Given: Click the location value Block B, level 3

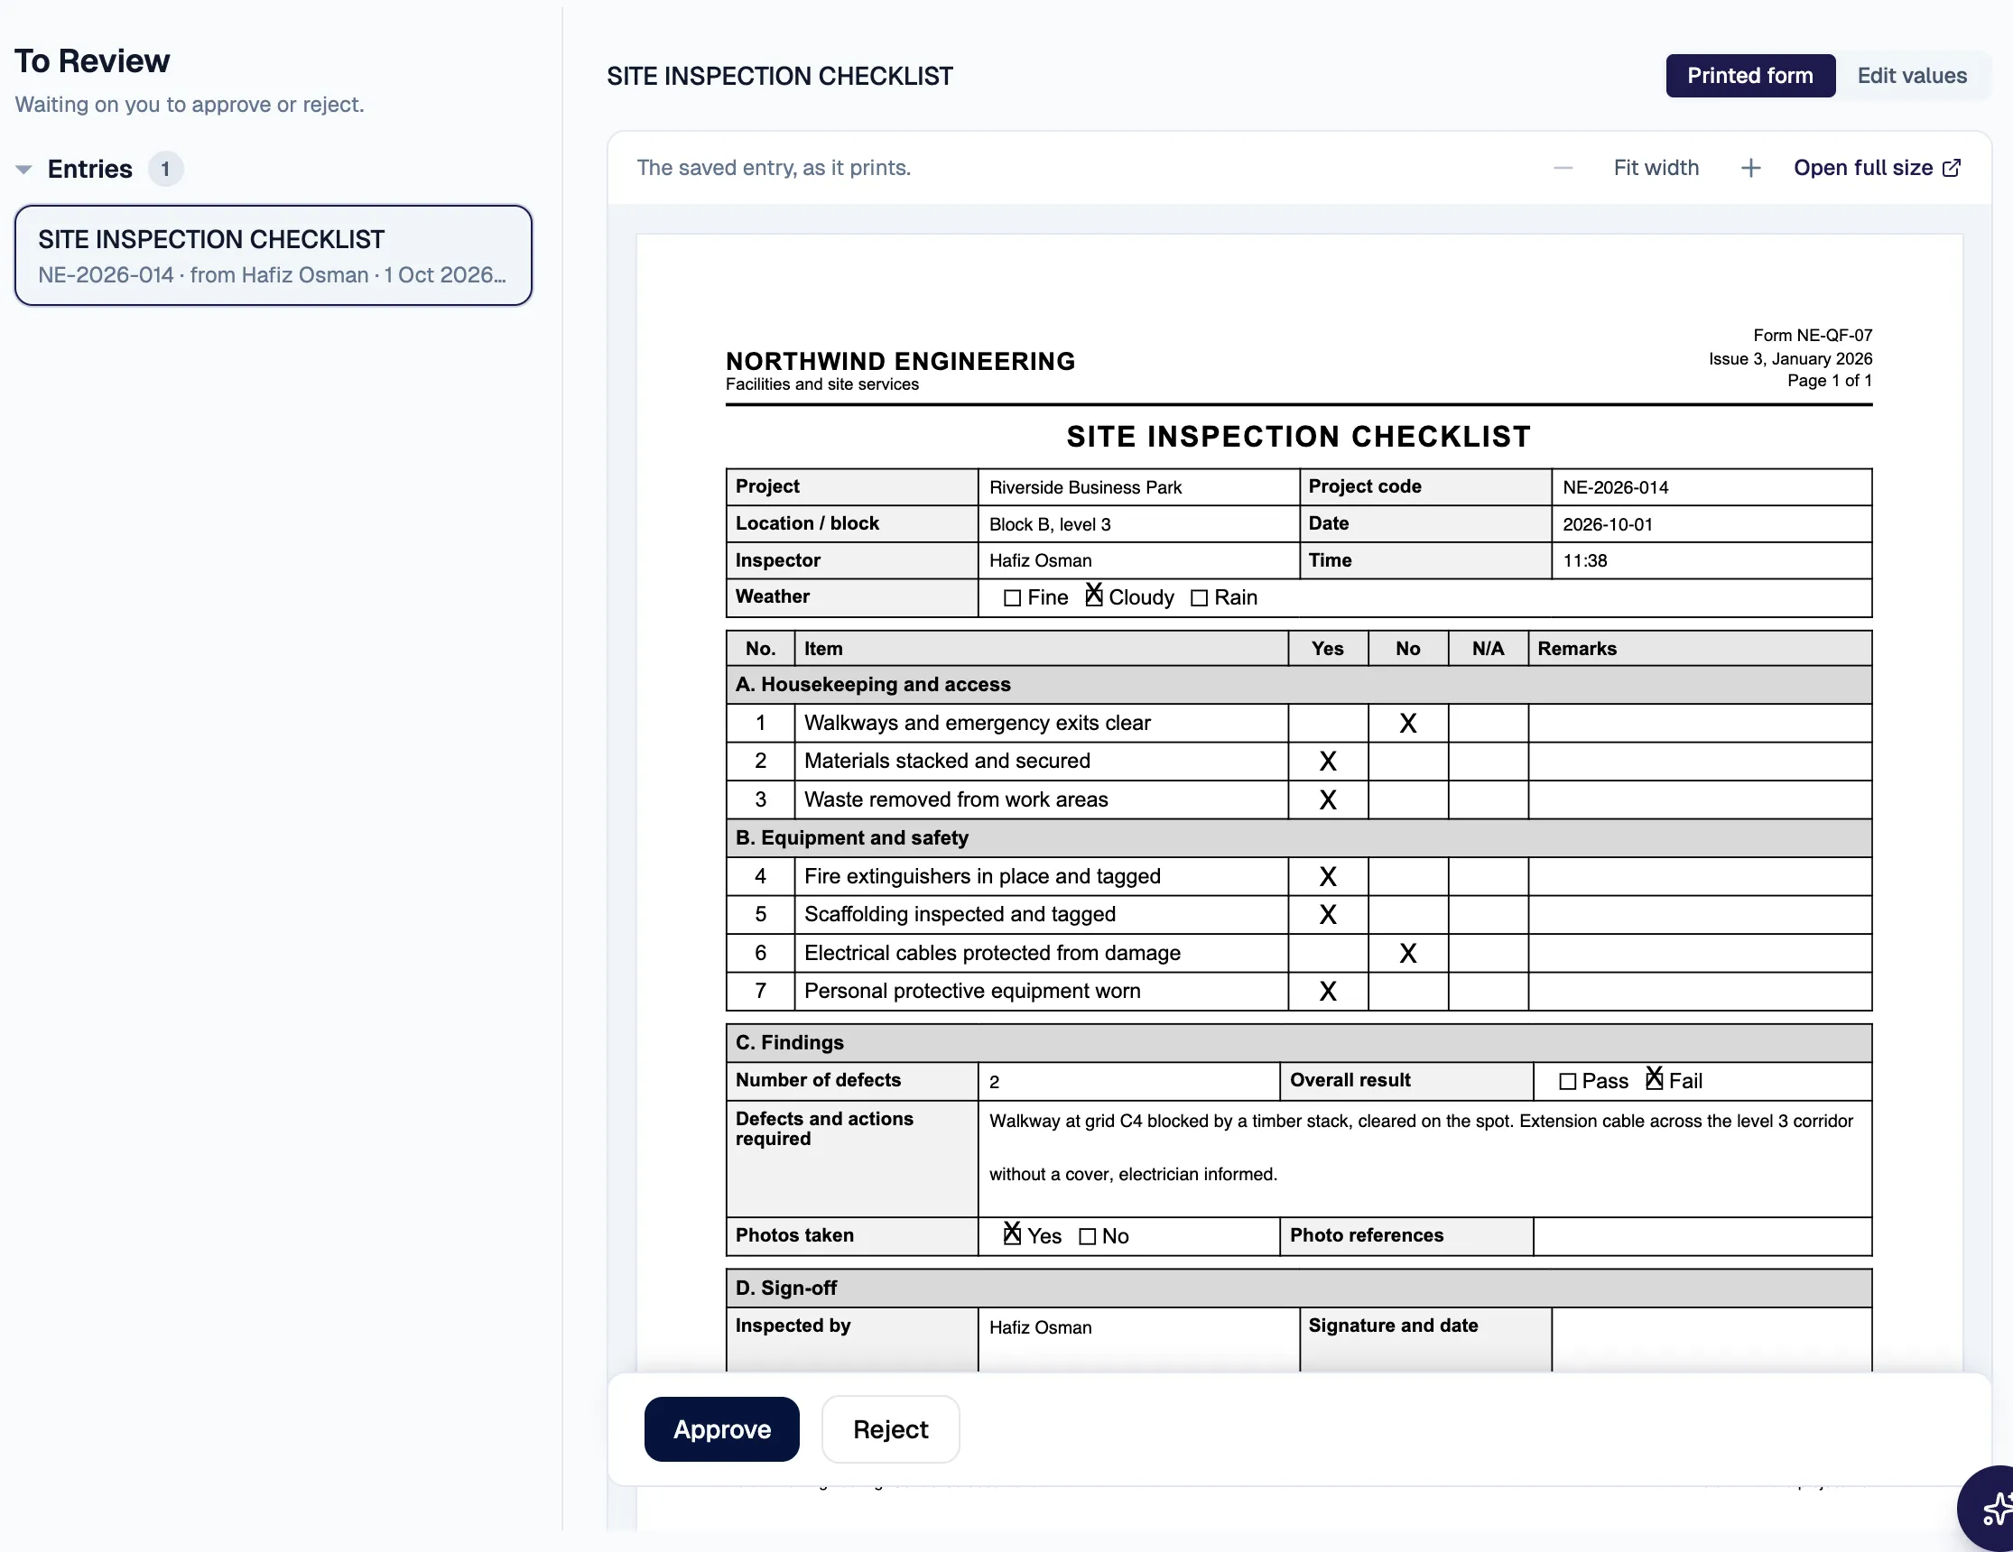Looking at the screenshot, I should (x=1050, y=524).
